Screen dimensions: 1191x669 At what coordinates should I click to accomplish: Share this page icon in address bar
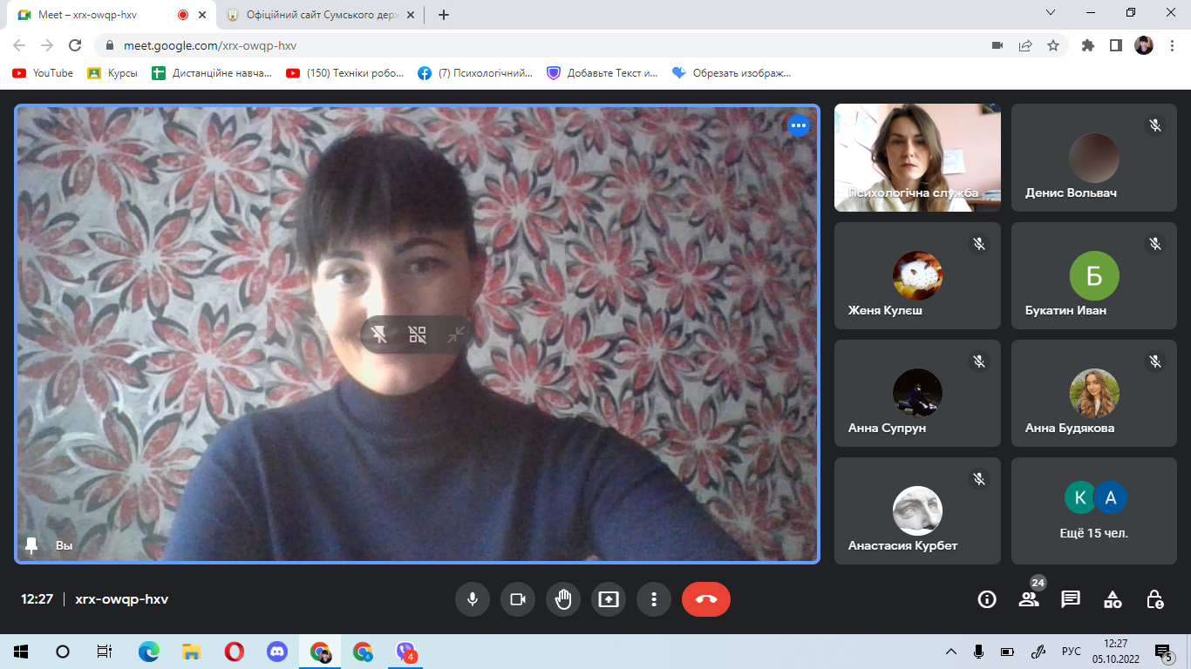click(1025, 45)
